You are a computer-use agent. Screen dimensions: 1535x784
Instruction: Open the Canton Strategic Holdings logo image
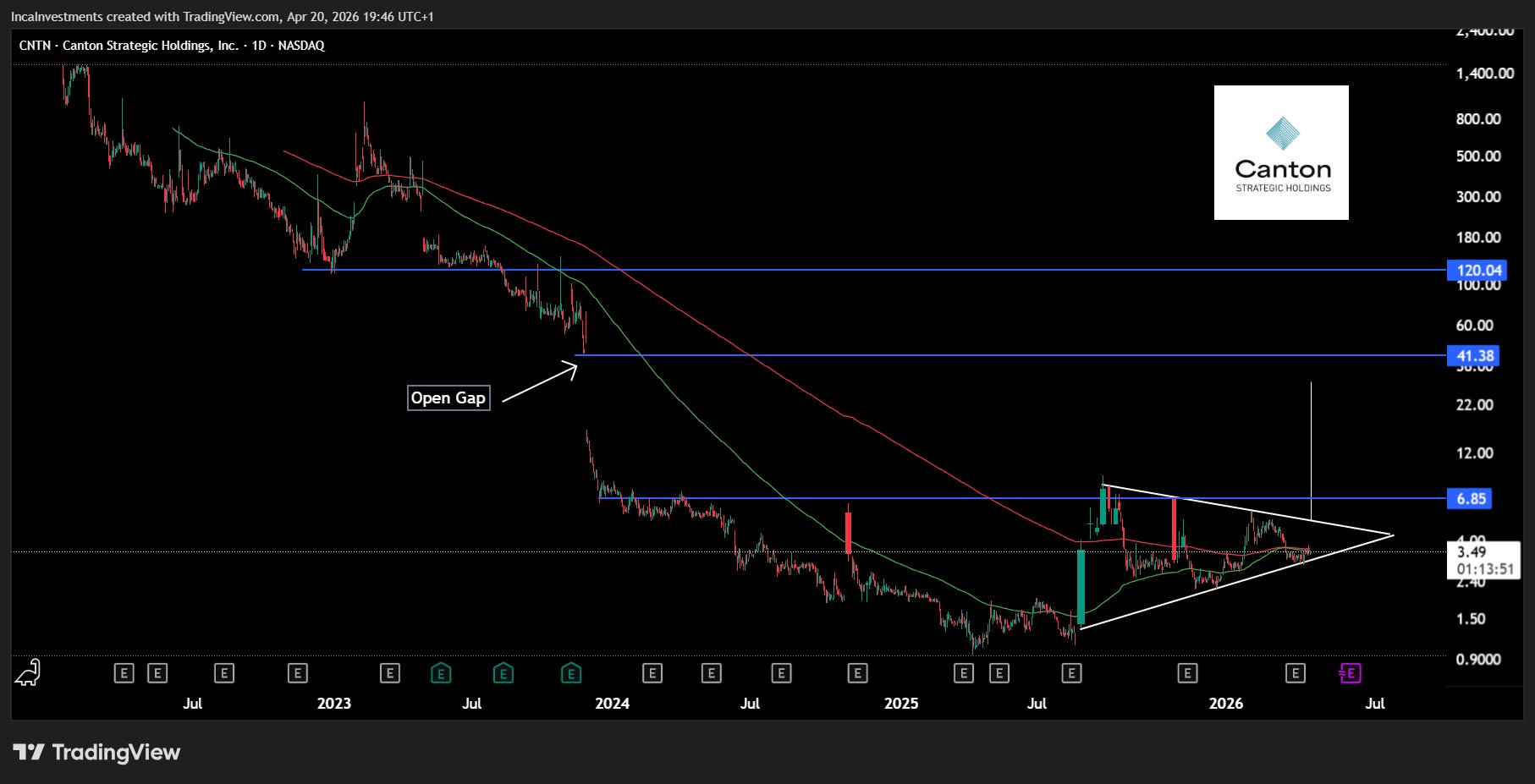[1281, 152]
